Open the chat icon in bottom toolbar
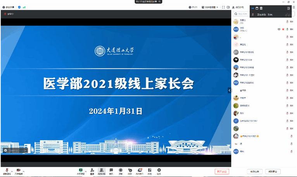 pyautogui.click(x=111, y=170)
